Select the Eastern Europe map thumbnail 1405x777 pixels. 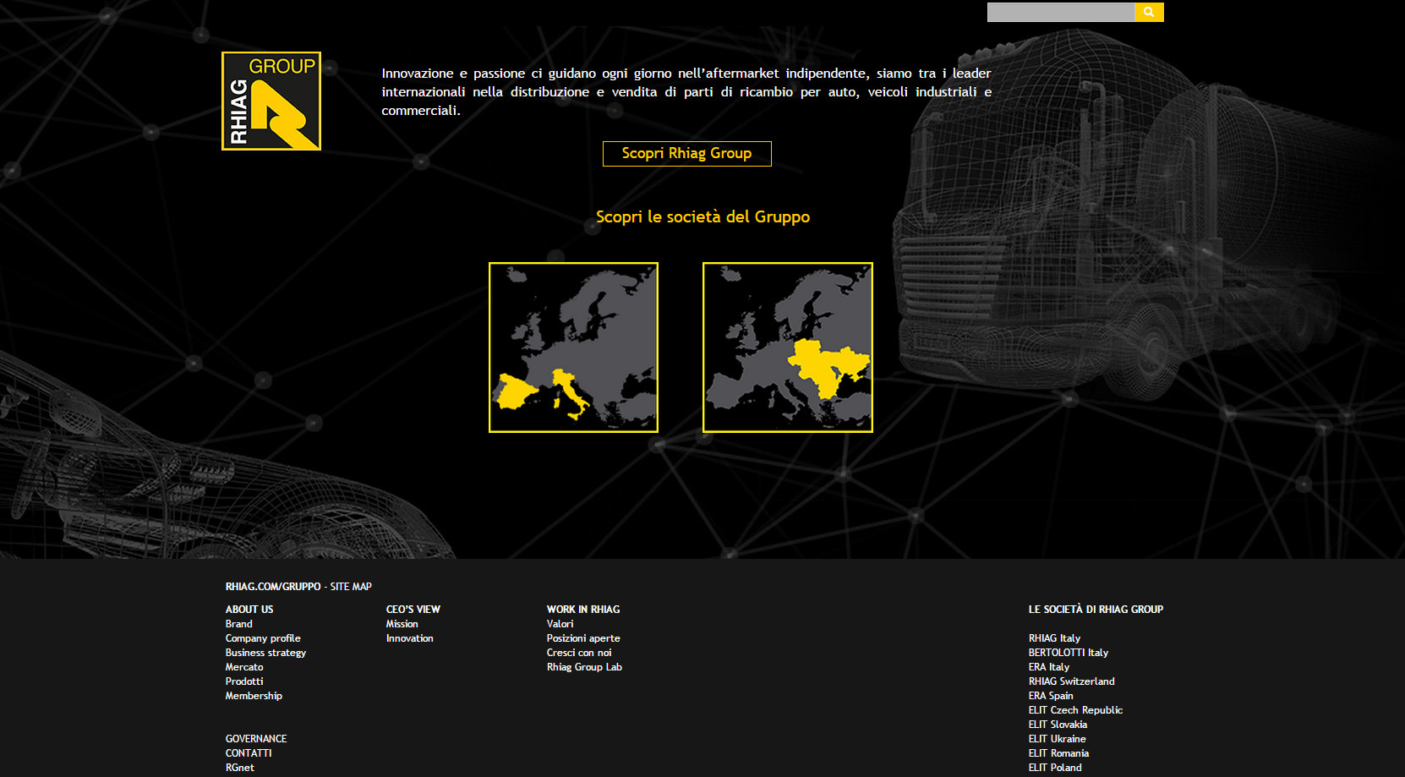coord(788,347)
